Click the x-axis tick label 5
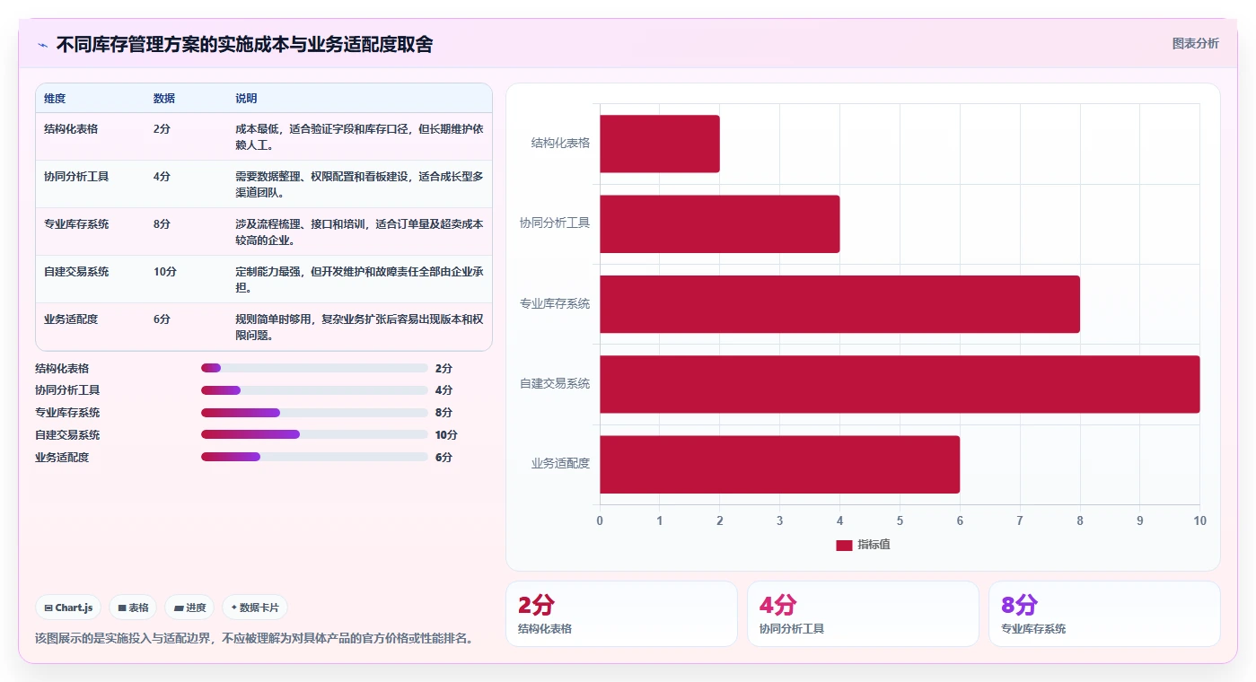The width and height of the screenshot is (1256, 682). (900, 521)
